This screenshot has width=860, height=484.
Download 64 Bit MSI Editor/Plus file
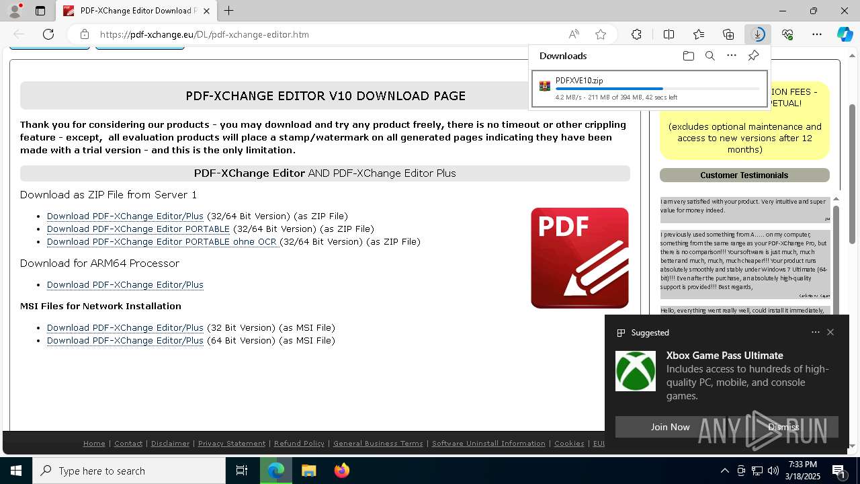(x=125, y=340)
